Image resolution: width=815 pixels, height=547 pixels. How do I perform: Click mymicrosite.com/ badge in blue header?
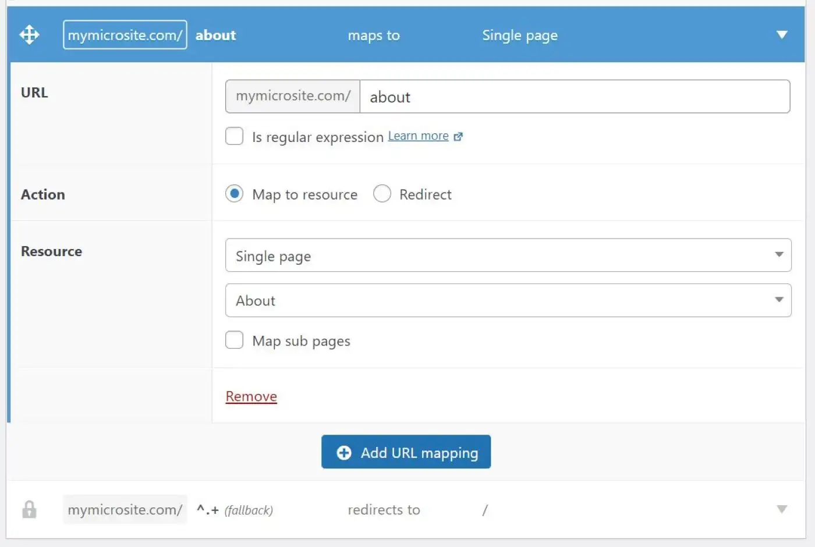pos(125,35)
